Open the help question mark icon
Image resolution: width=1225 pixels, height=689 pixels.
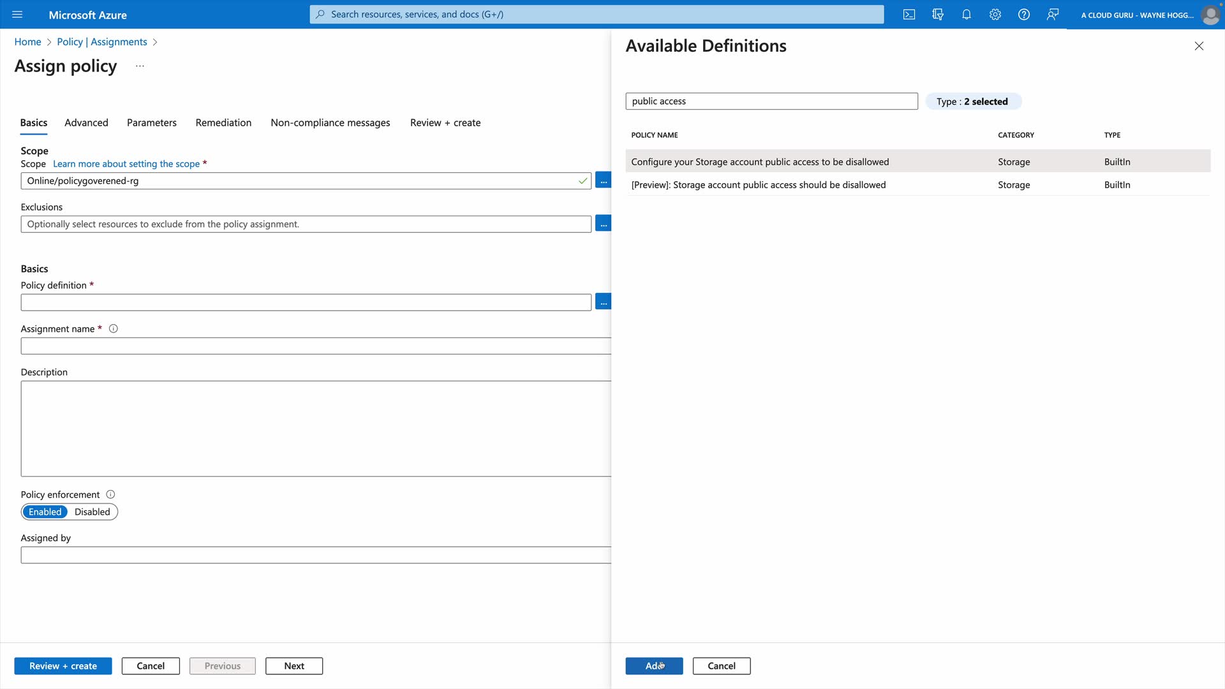tap(1024, 15)
